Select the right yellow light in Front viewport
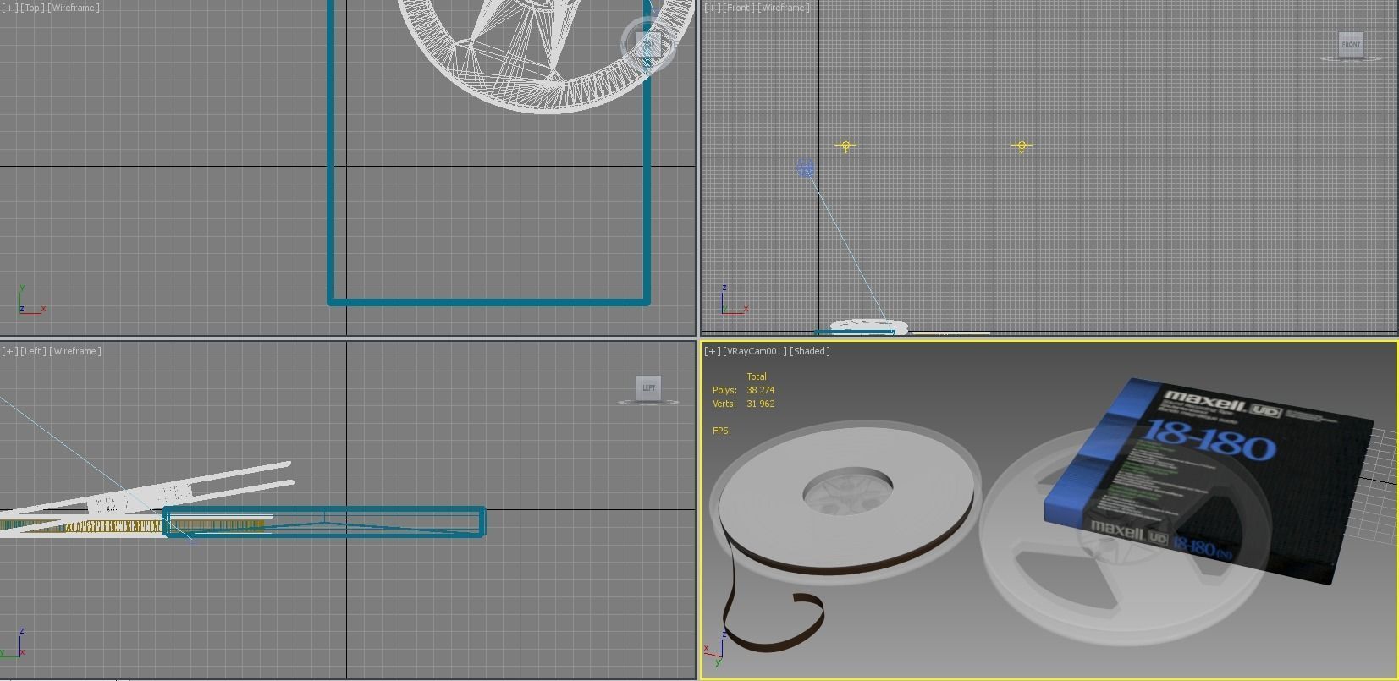Screen dimensions: 1399x681 [x=1022, y=146]
